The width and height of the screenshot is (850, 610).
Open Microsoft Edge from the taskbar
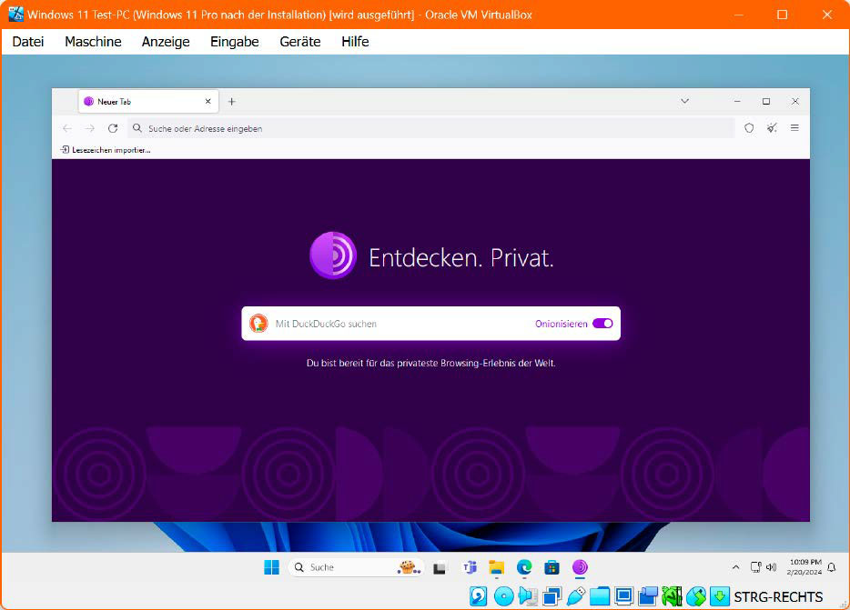pos(524,567)
